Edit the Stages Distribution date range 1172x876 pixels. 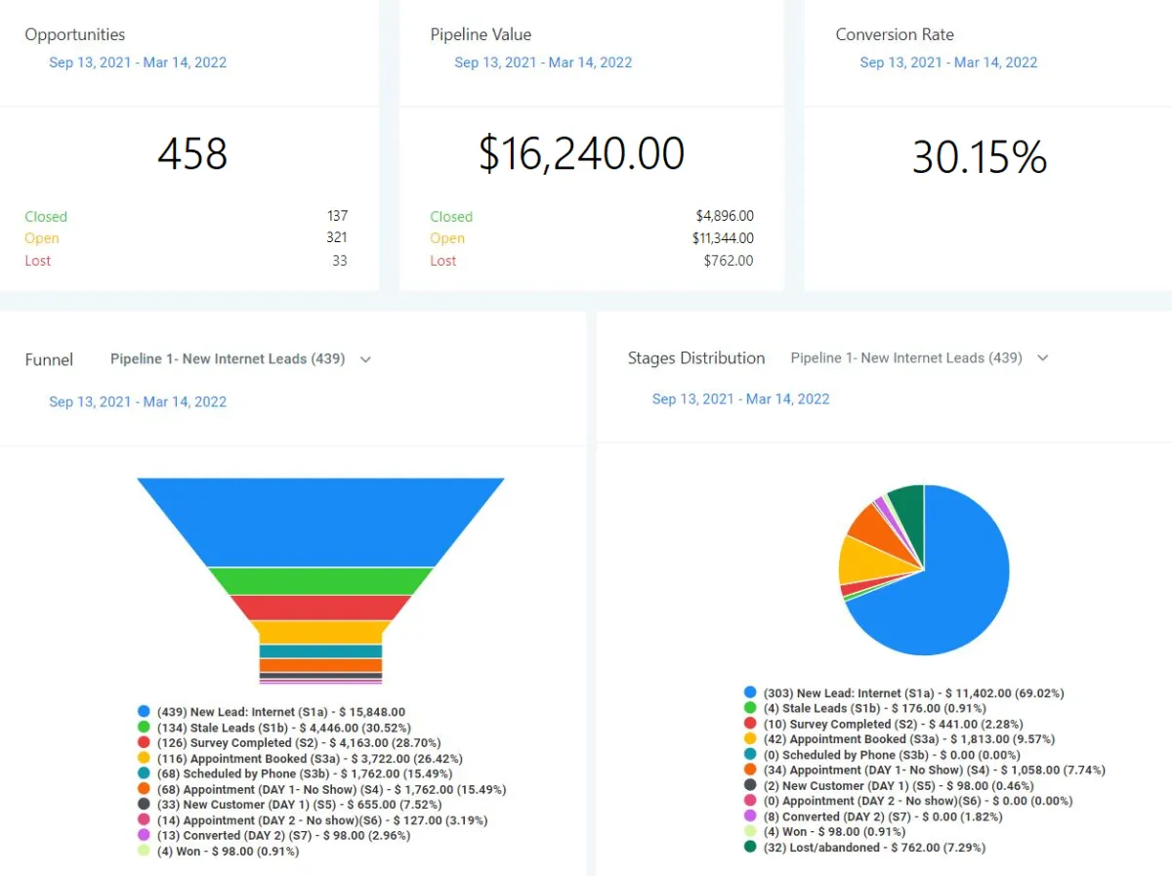click(740, 398)
